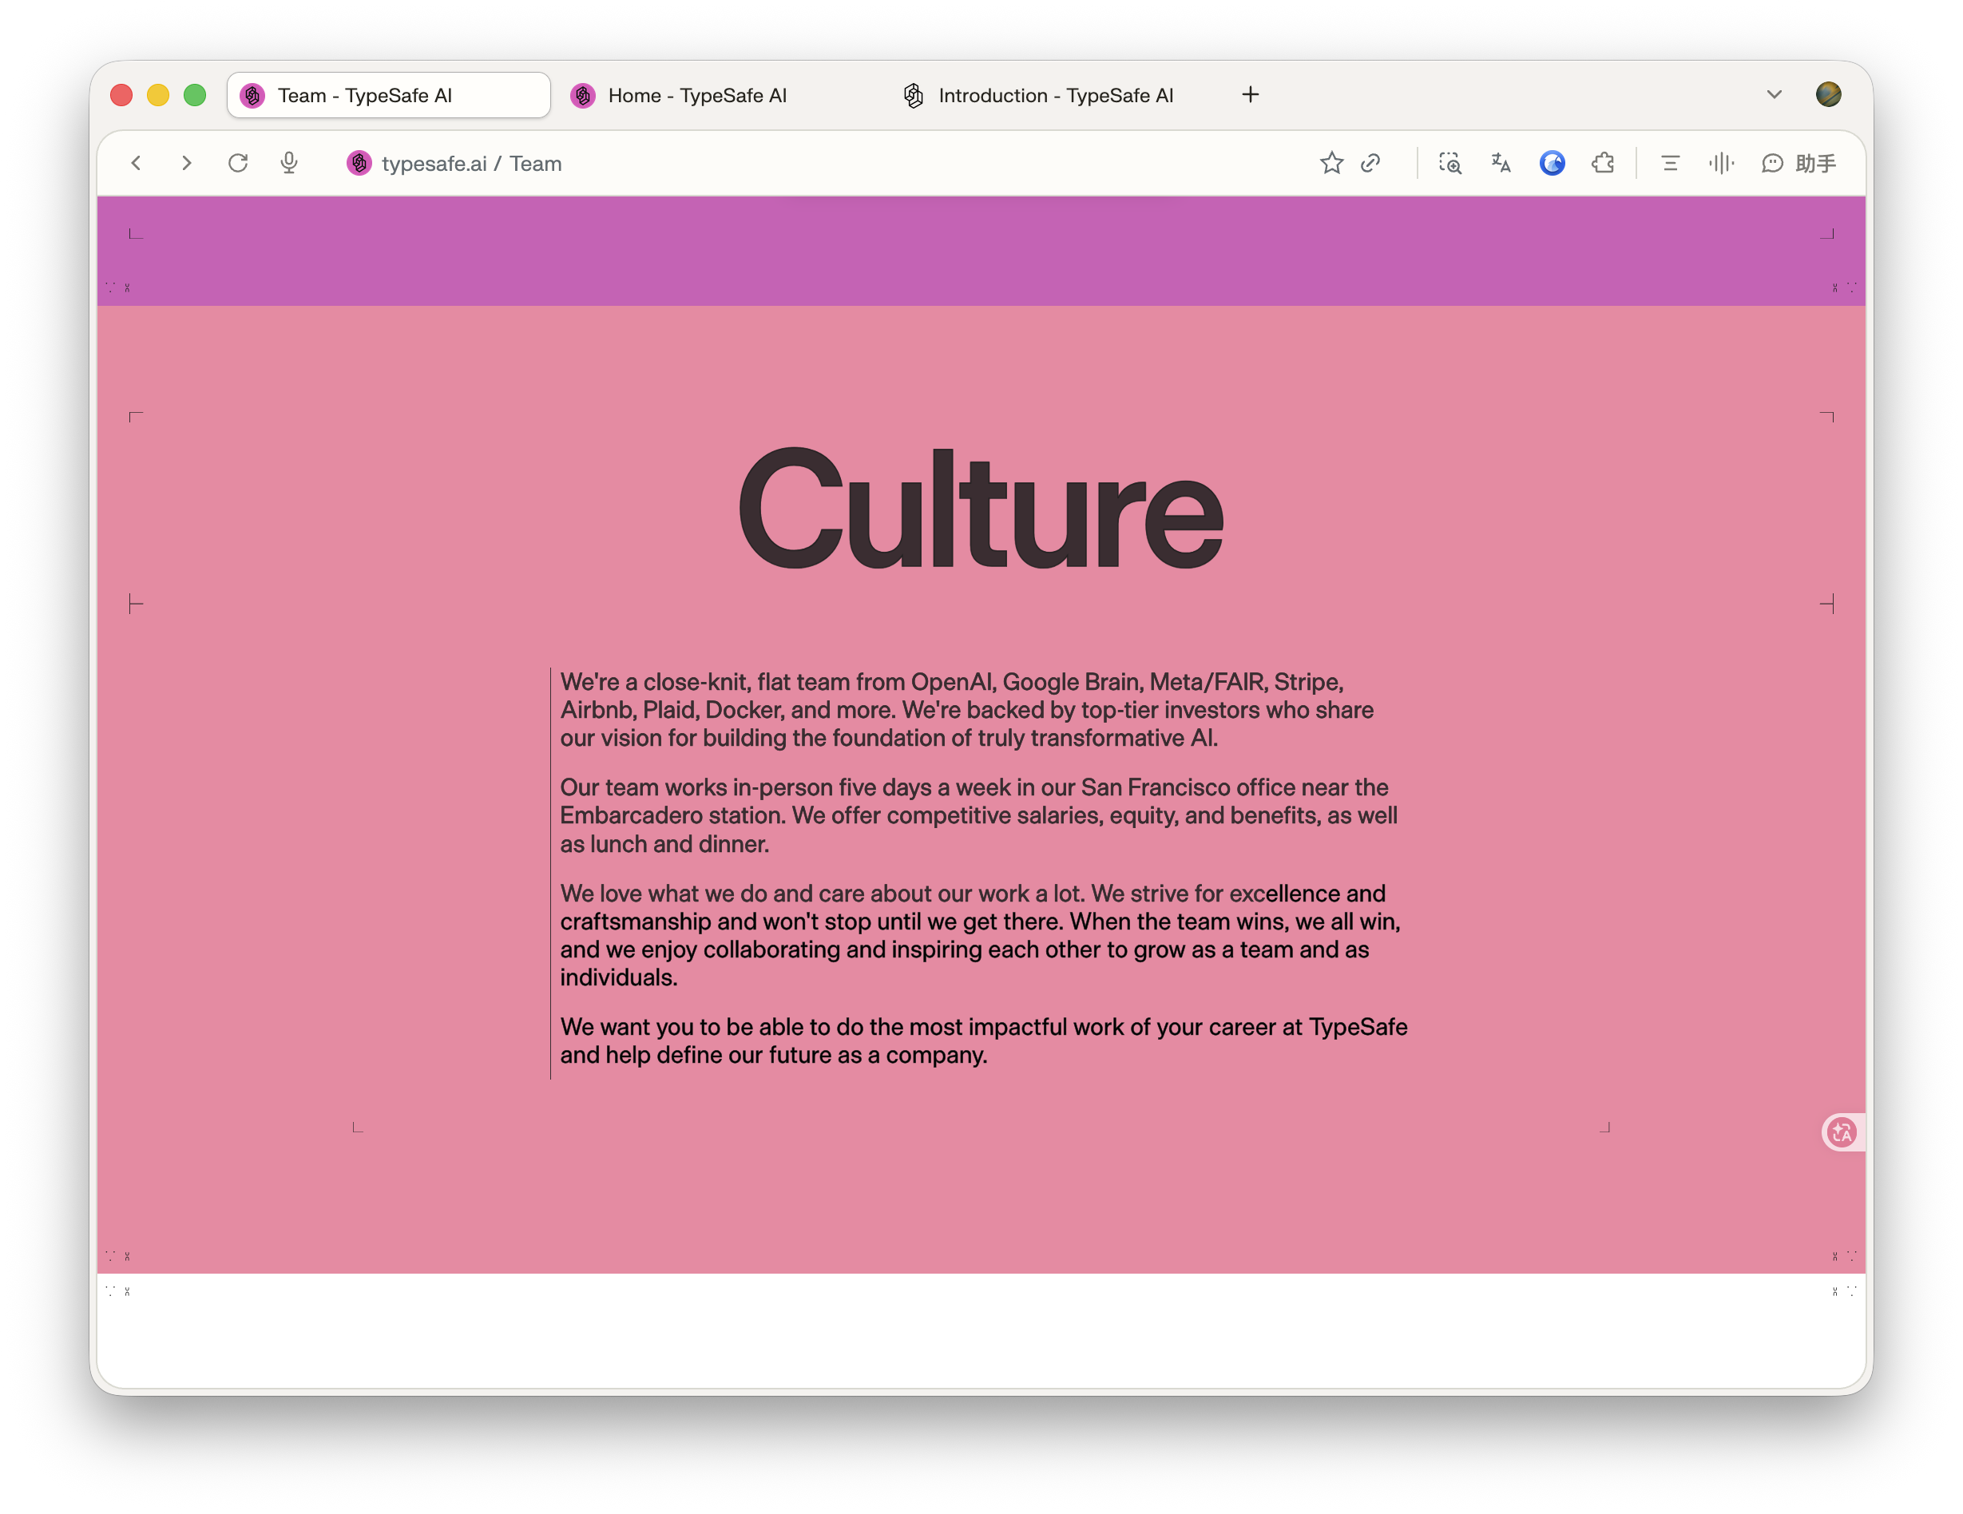Click paragraph starting "We're a close-knit, flat team"
Screen dimensions: 1963x1514
(966, 710)
